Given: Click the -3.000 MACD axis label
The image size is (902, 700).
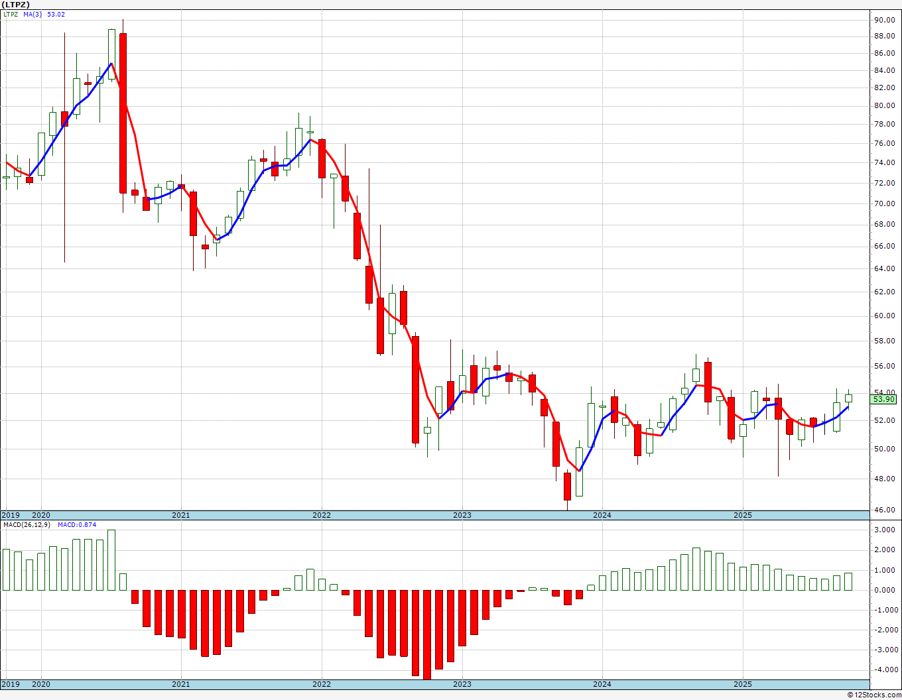Looking at the screenshot, I should coord(885,650).
